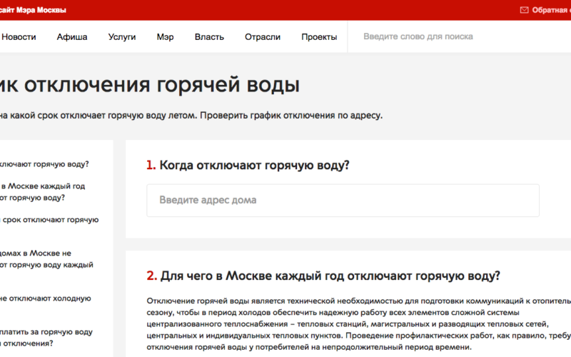Viewport: 571px width, 357px height.
Task: Click the "Введите адрес дома" address field
Action: tap(343, 200)
